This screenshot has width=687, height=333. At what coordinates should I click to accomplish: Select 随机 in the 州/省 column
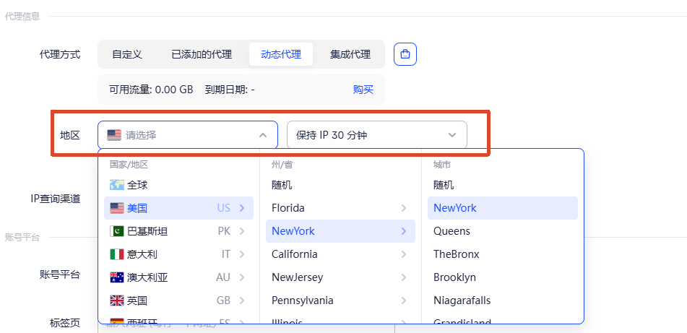340,185
